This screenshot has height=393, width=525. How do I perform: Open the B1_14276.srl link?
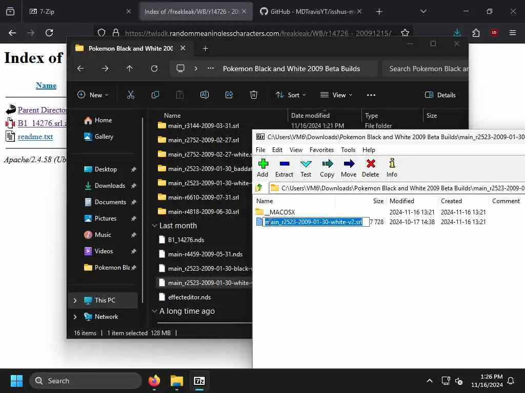(42, 123)
